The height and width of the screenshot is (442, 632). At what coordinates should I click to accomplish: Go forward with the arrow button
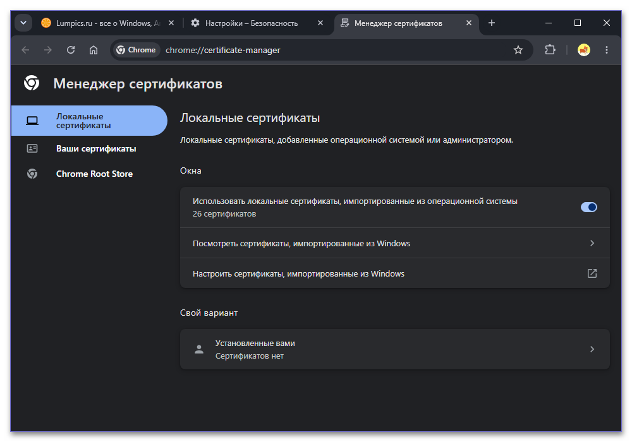pos(48,50)
